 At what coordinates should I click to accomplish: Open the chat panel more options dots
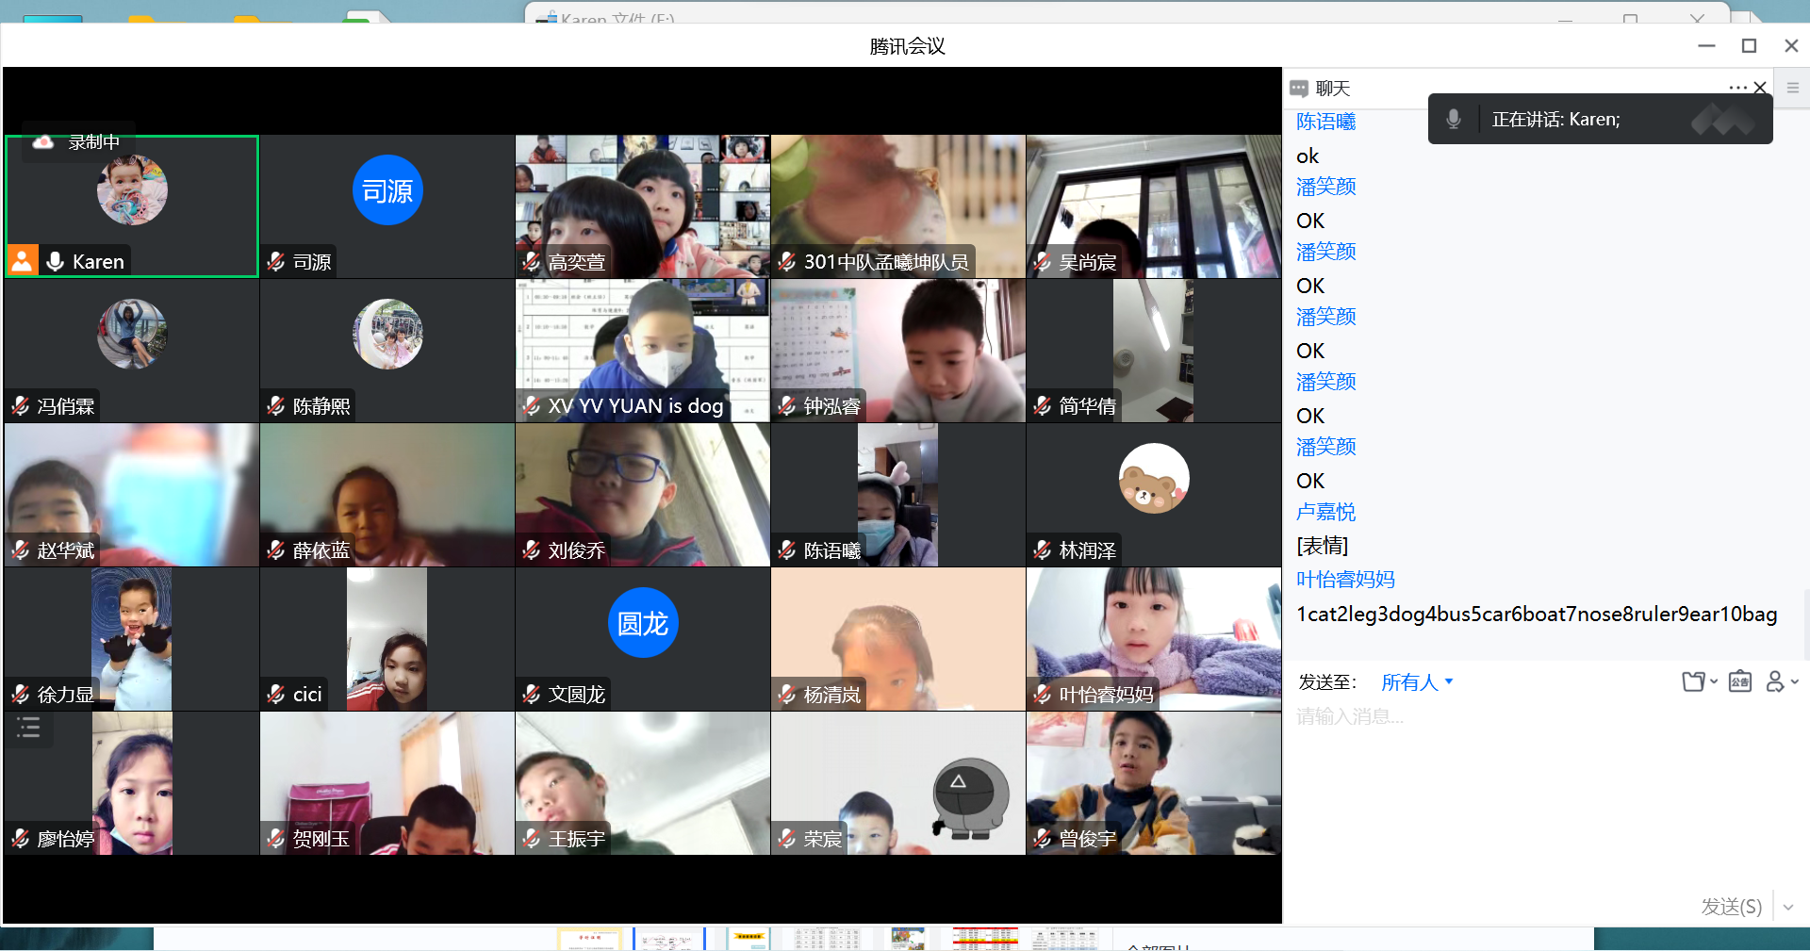(1737, 88)
